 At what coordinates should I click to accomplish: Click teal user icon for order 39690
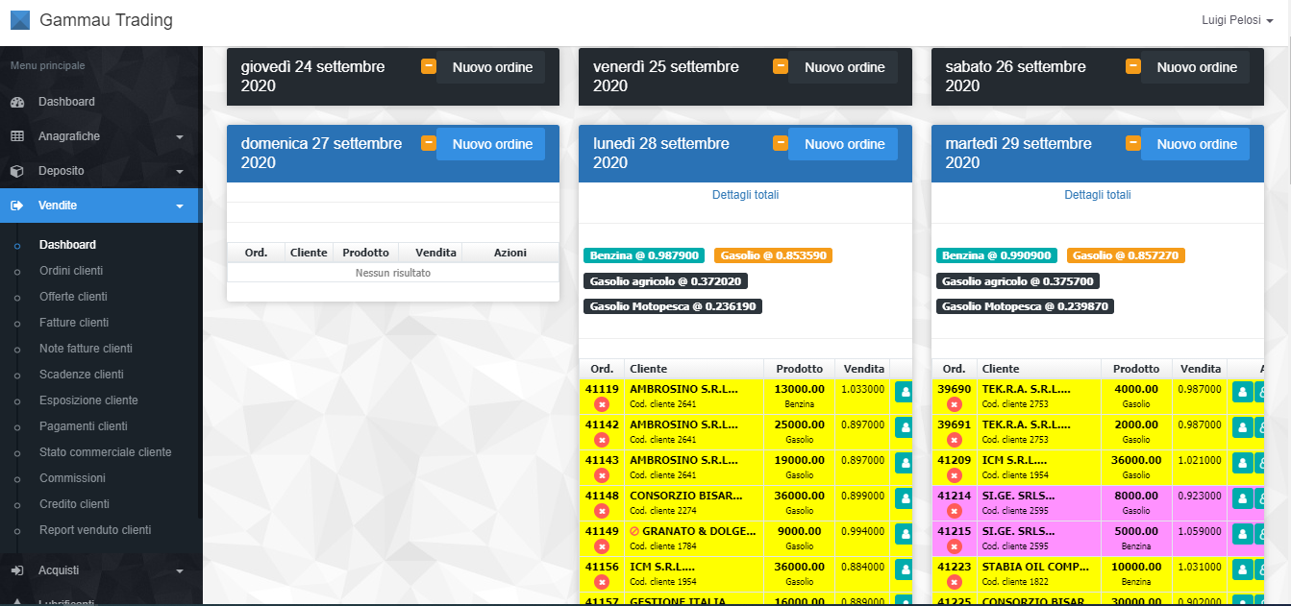pos(1242,392)
